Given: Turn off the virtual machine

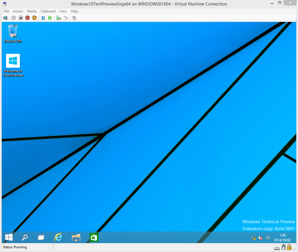Looking at the screenshot, I should pos(20,18).
